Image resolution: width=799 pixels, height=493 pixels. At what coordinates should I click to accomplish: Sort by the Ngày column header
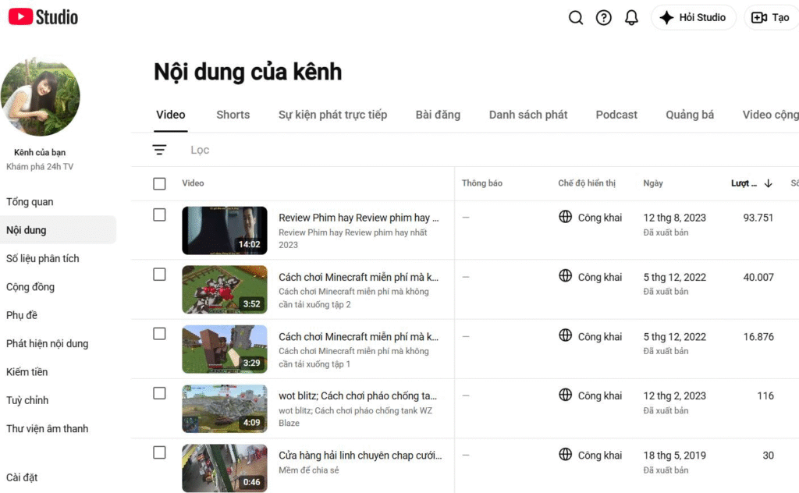[653, 183]
